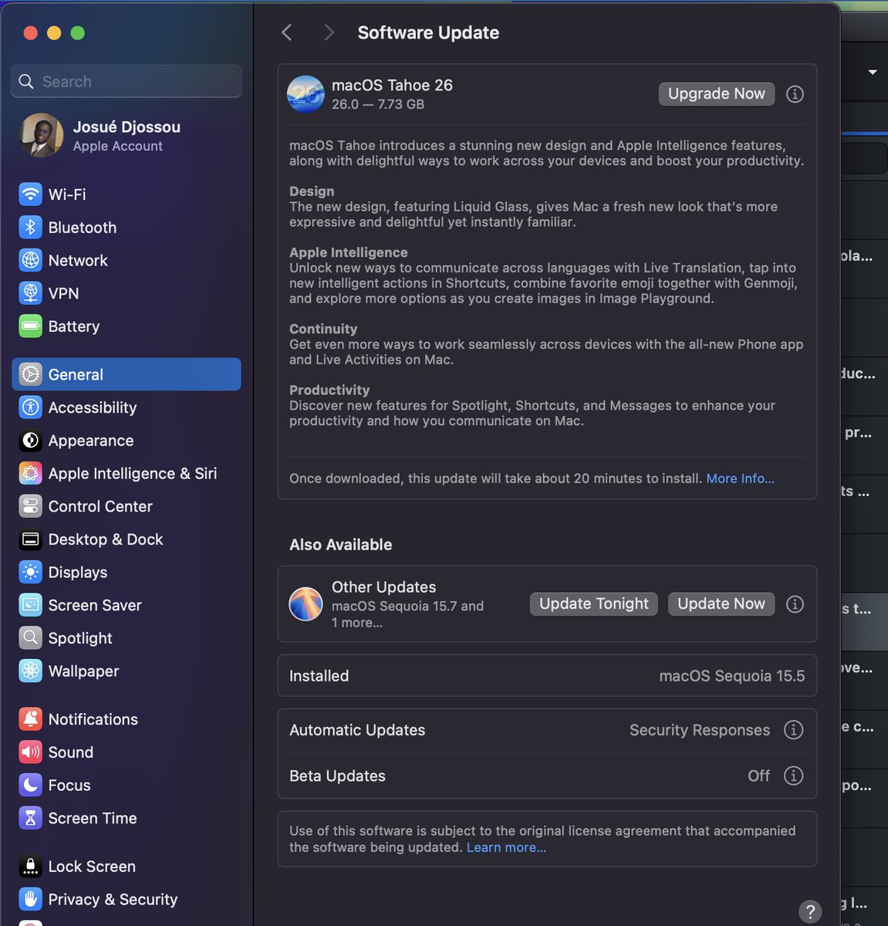The width and height of the screenshot is (888, 926).
Task: Click the account profile photo
Action: 42,135
